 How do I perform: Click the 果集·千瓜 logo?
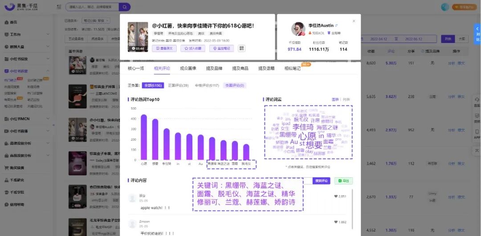click(x=21, y=6)
